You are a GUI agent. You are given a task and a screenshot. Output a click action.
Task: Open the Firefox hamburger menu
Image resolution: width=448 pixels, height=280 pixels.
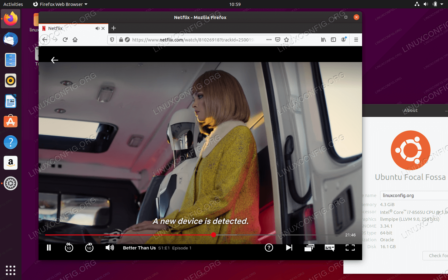356,40
